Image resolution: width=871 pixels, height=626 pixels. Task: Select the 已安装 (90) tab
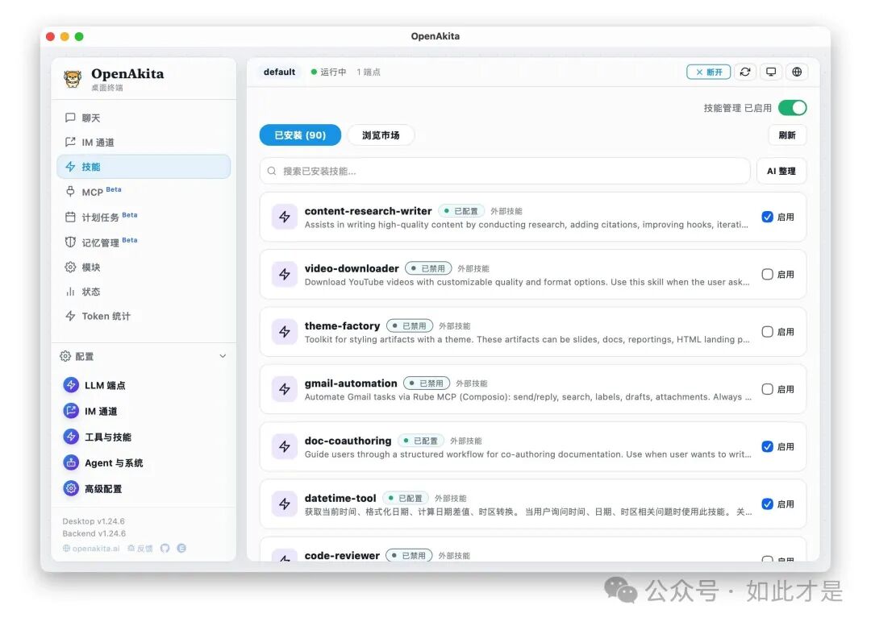tap(299, 135)
